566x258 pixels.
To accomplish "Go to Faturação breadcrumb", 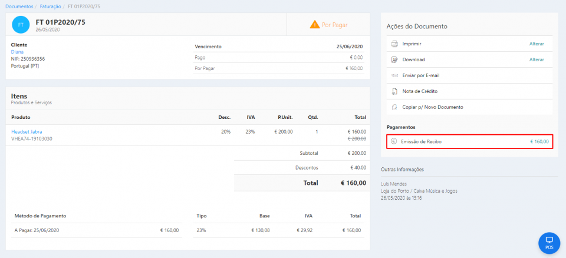I will pos(50,6).
